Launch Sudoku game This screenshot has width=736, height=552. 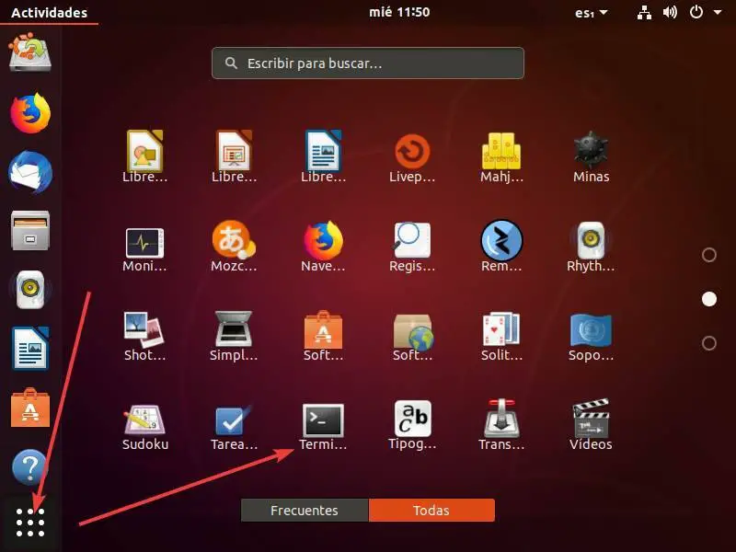pos(144,420)
